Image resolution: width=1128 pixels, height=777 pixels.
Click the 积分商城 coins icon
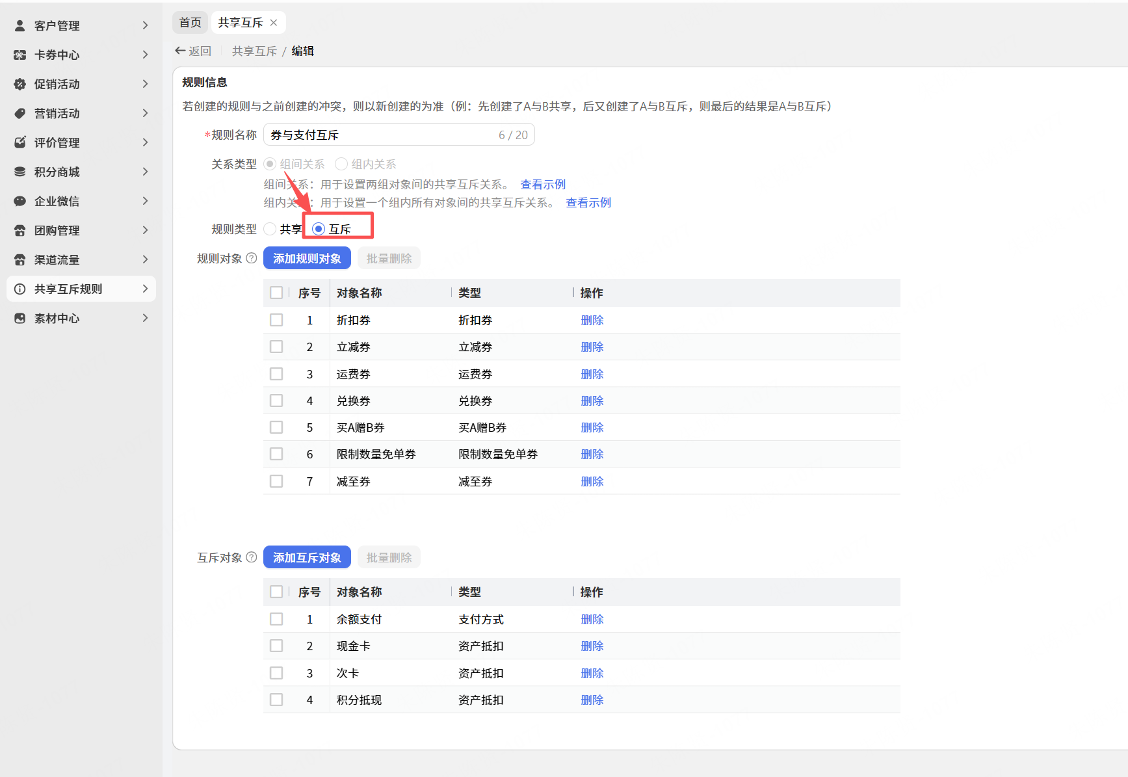pos(20,172)
